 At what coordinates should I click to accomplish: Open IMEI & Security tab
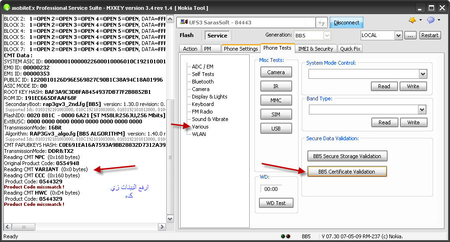(316, 49)
